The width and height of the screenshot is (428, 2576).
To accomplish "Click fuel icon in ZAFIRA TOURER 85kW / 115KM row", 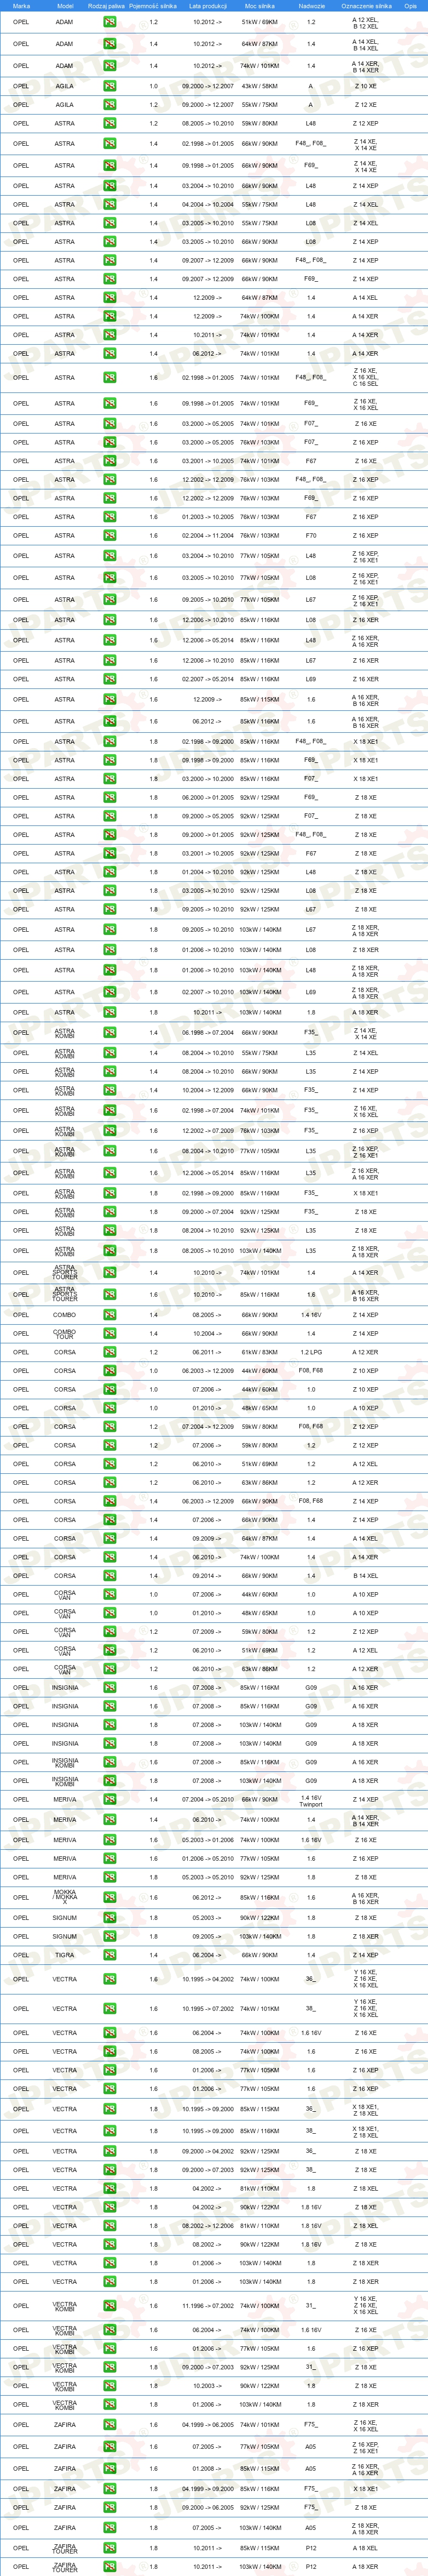I will pyautogui.click(x=110, y=2548).
